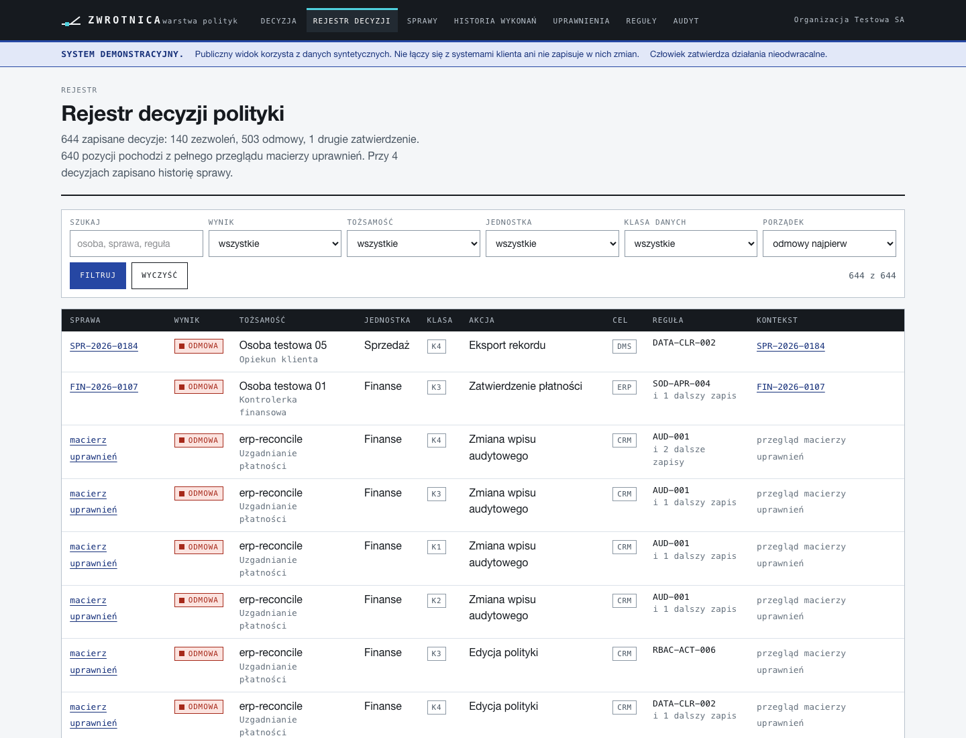Image resolution: width=966 pixels, height=738 pixels.
Task: Click the WYNIK column header
Action: click(187, 320)
